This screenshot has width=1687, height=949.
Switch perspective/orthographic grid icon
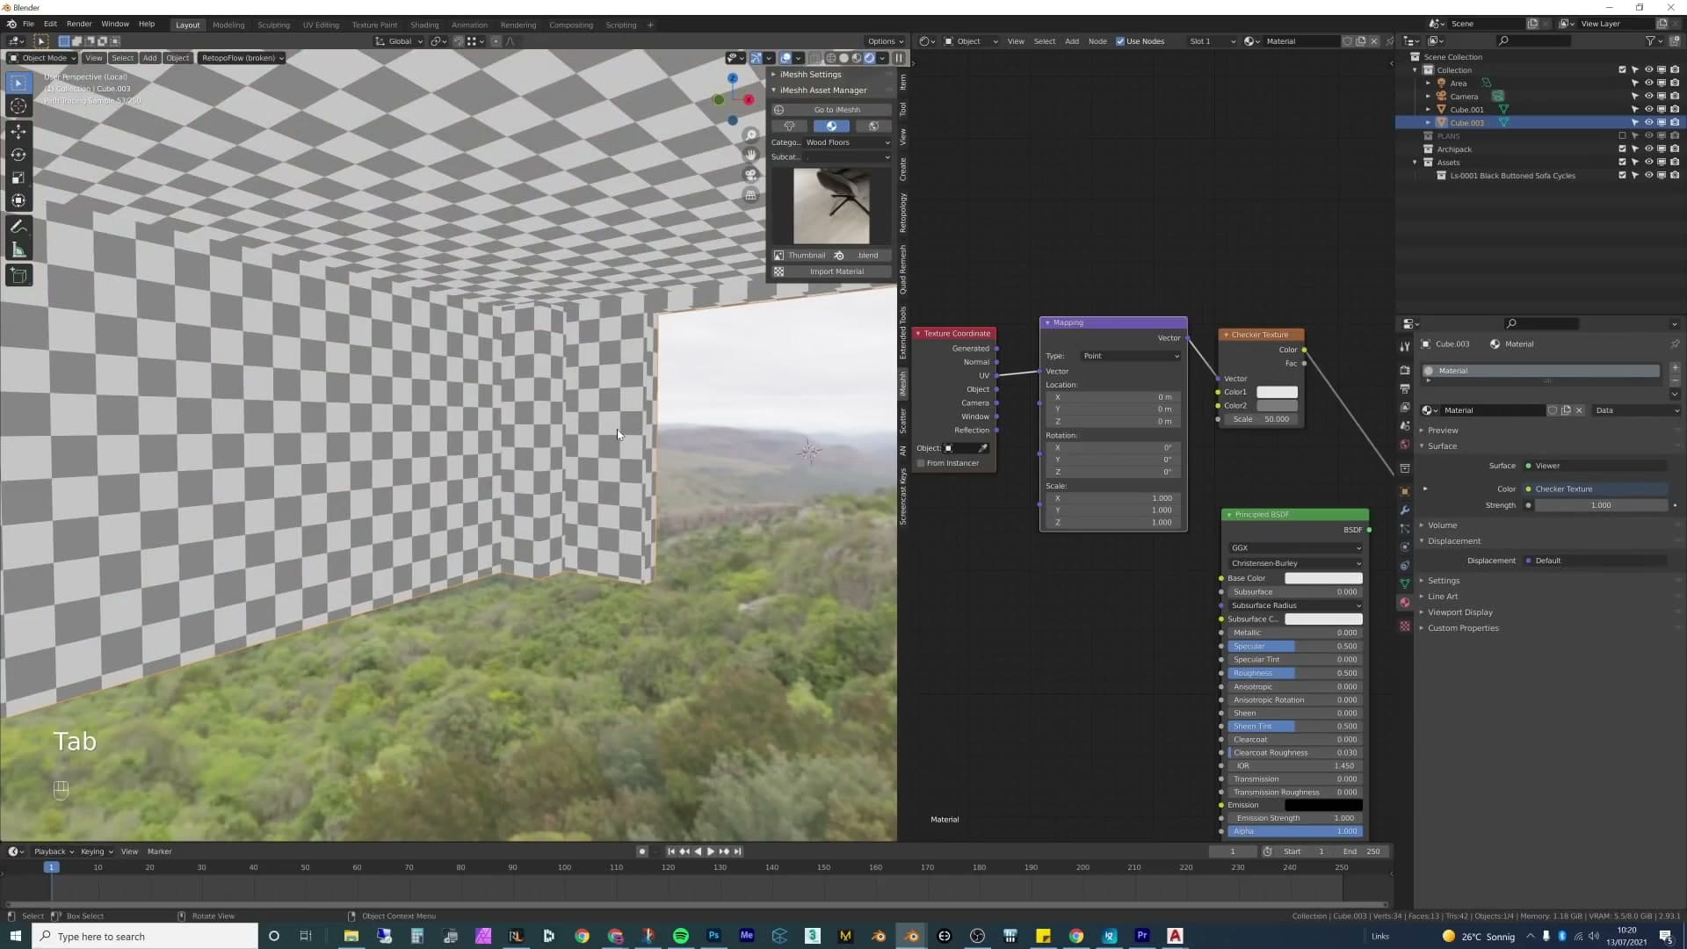tap(750, 195)
